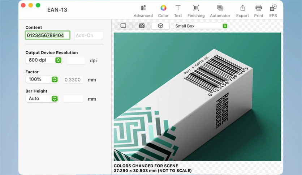Open the Small Box scene dropdown
Screen dimensions: 302x175
pos(200,26)
